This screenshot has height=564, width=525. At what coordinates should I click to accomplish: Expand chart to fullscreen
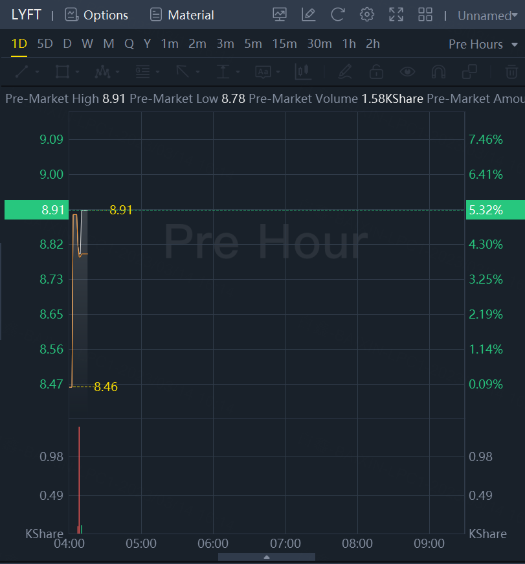point(396,15)
